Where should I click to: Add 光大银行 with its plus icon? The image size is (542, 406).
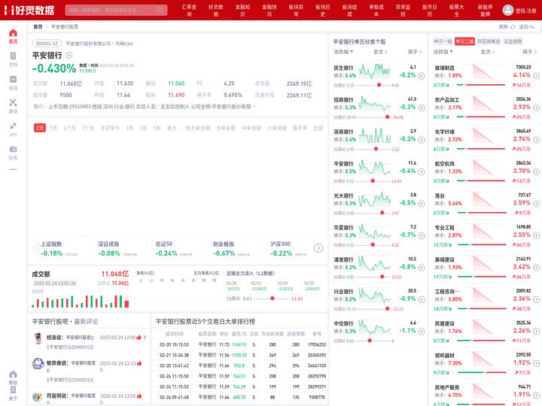click(422, 203)
